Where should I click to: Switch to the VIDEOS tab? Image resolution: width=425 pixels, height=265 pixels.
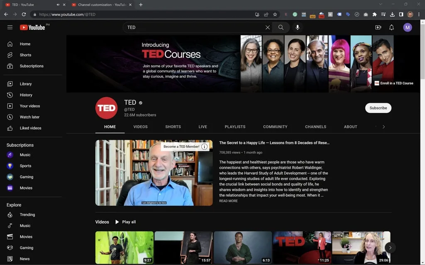(140, 127)
